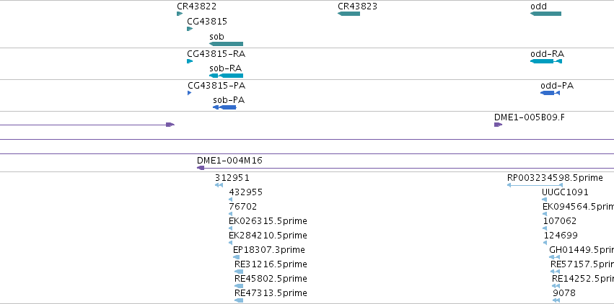Select the RE31216.5prime label

[x=271, y=264]
